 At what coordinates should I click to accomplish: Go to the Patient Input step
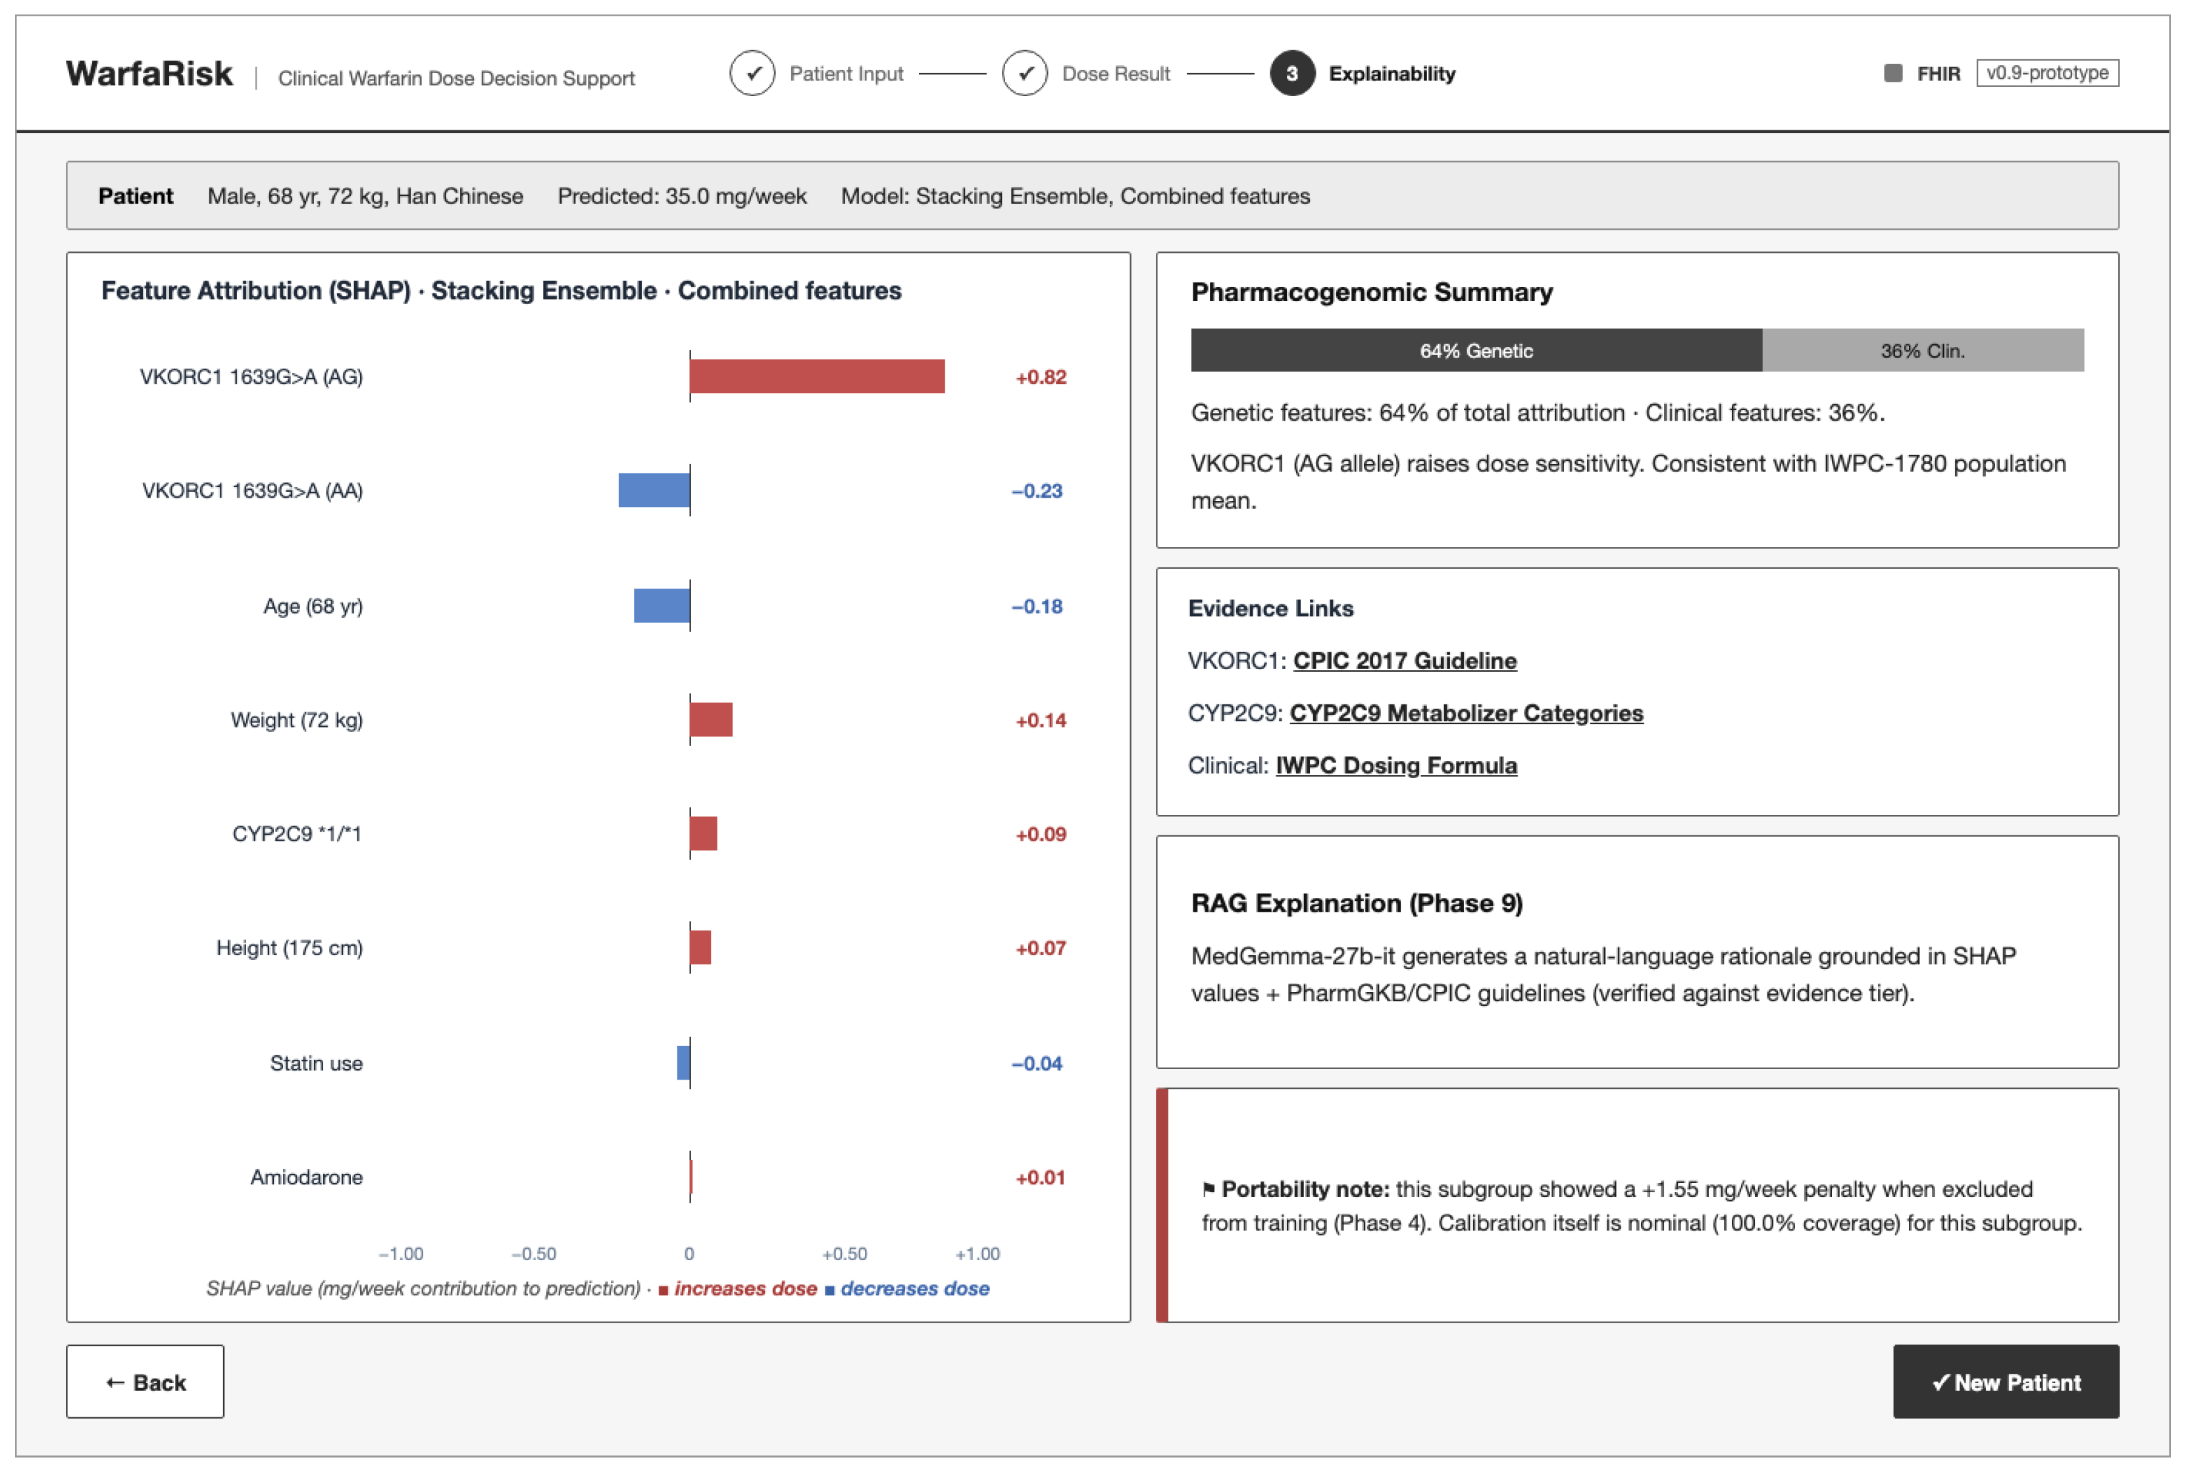click(x=846, y=73)
